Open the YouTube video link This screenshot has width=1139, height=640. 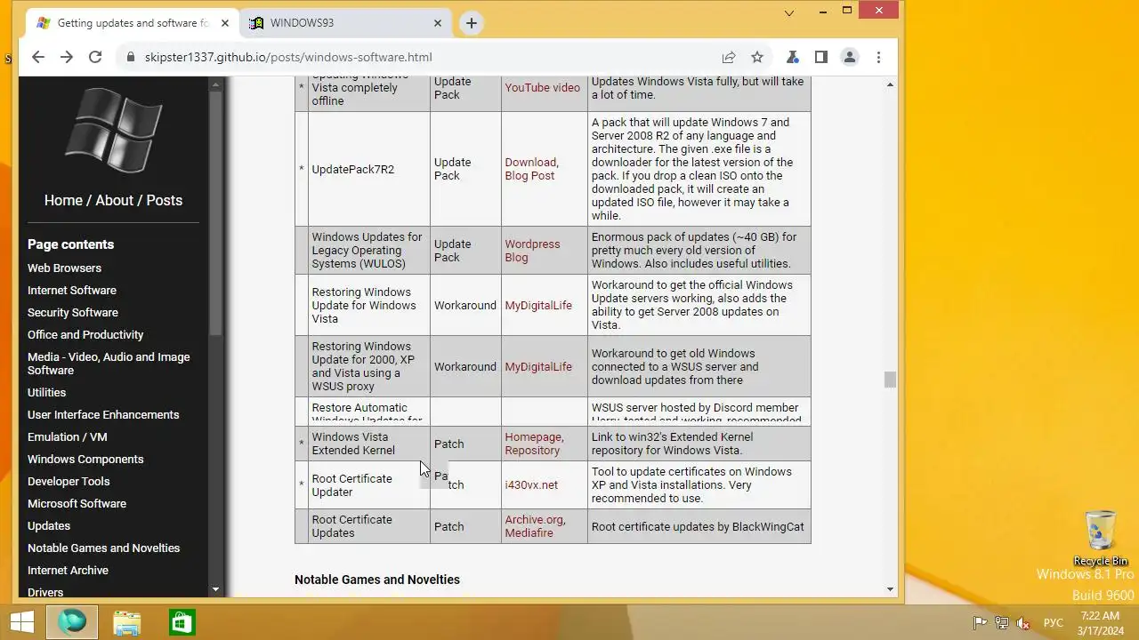pyautogui.click(x=542, y=87)
